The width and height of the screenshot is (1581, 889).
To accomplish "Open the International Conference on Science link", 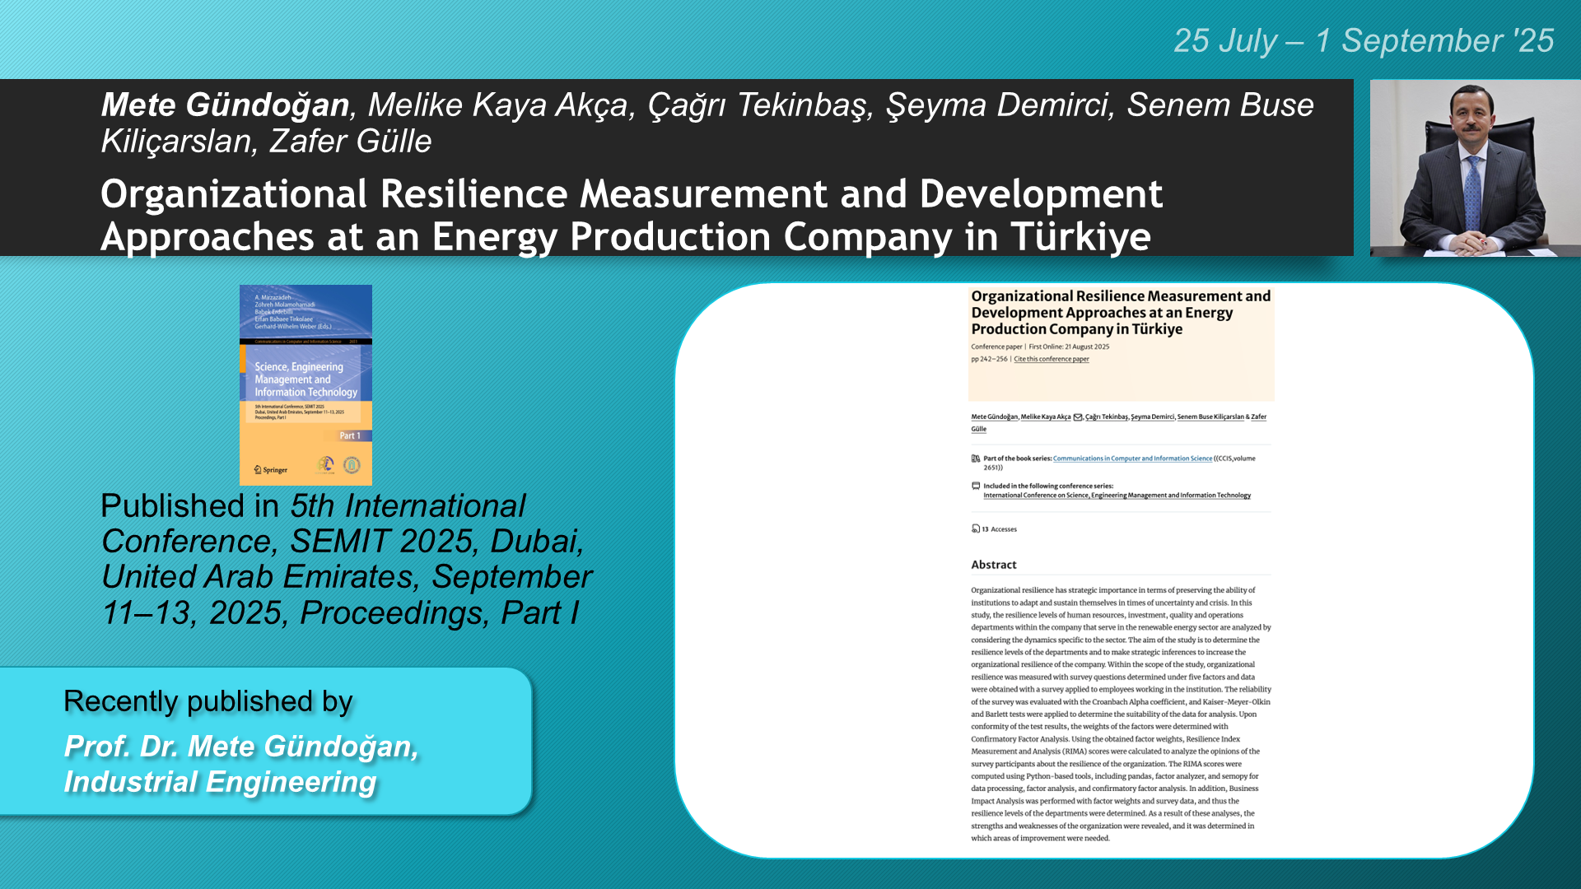I will click(1117, 496).
